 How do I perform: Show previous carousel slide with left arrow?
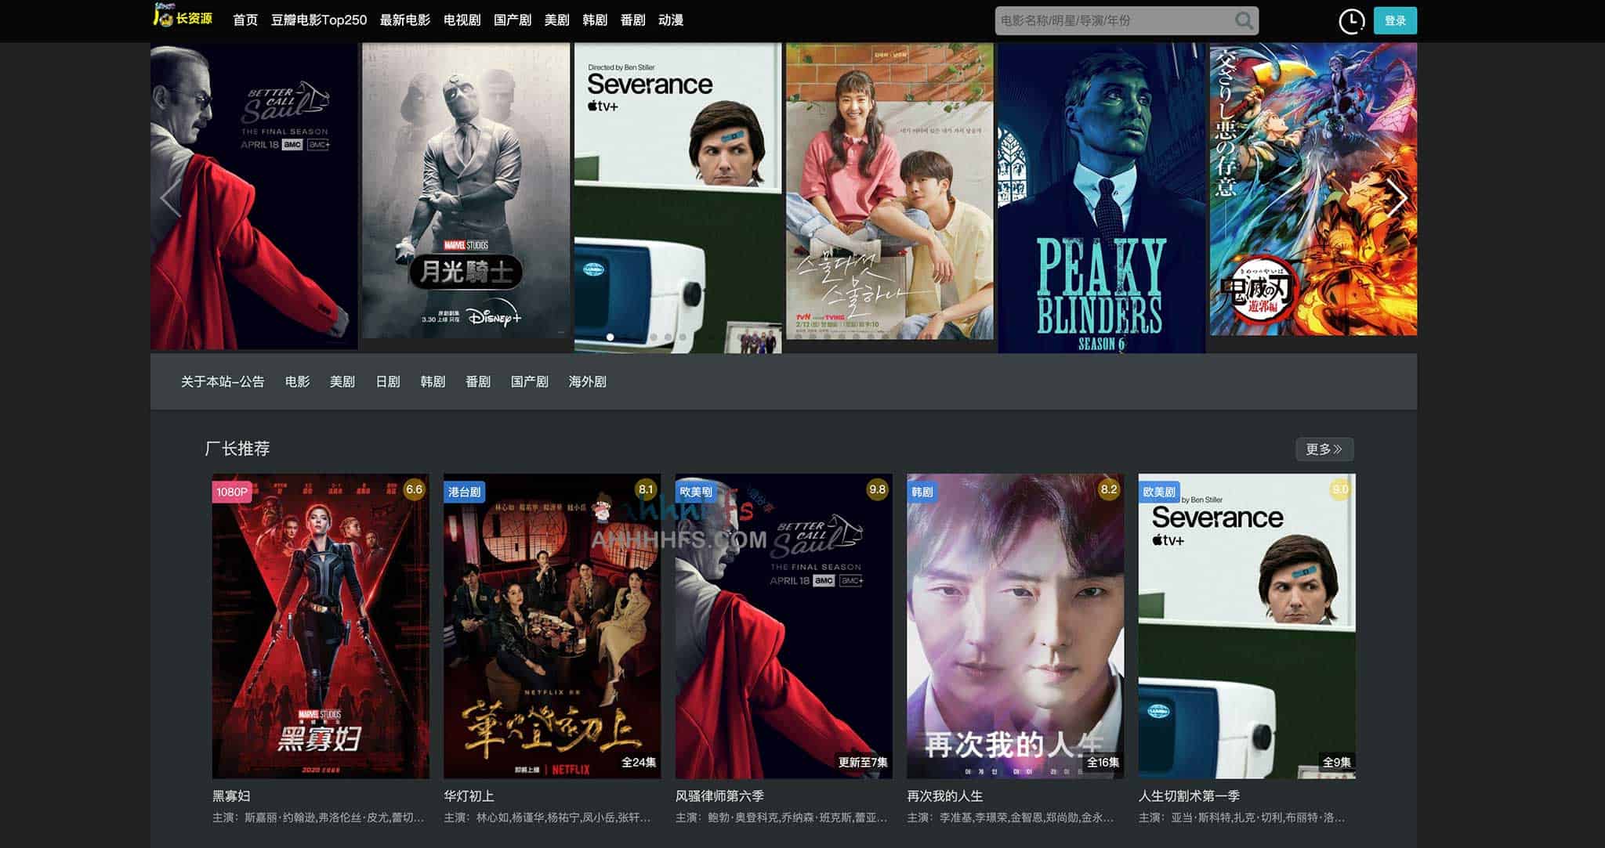tap(170, 197)
